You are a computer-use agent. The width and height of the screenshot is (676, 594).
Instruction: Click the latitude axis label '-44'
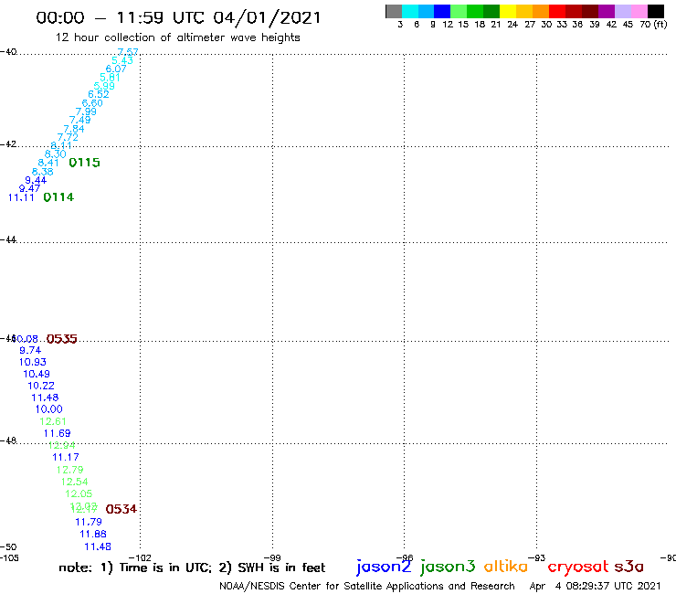coord(8,239)
